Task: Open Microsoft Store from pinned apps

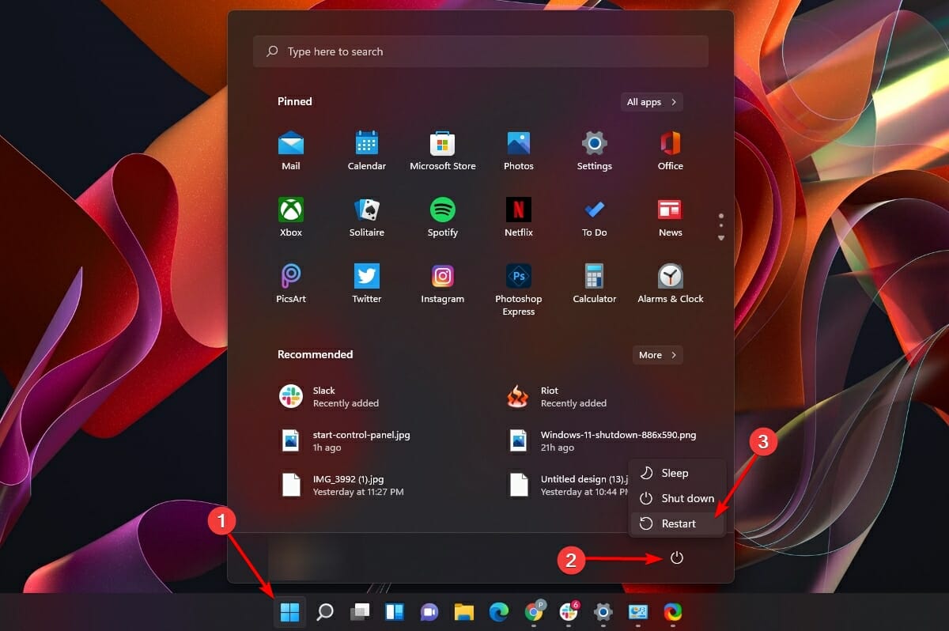Action: pos(442,150)
